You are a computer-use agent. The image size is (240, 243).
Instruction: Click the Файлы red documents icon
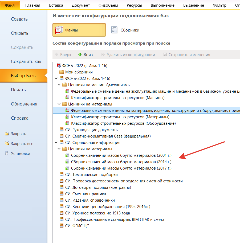point(59,30)
